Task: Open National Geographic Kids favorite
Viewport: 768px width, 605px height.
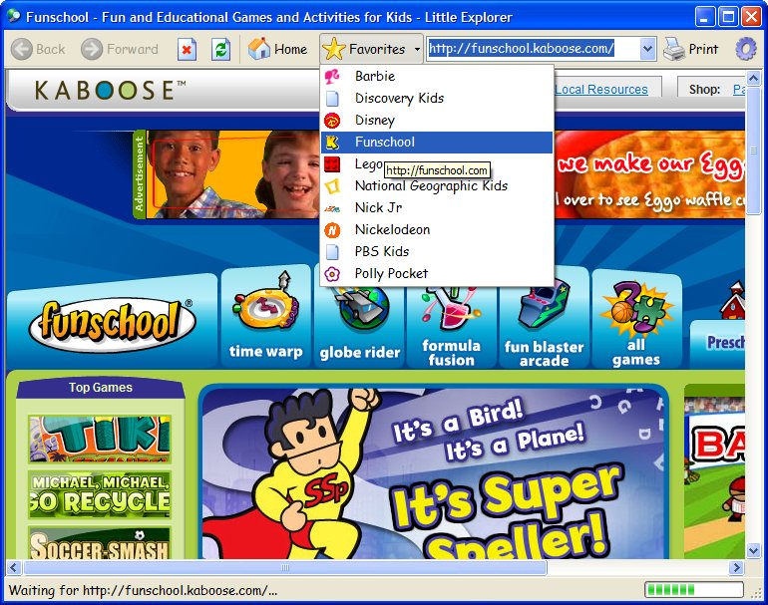Action: click(x=431, y=185)
